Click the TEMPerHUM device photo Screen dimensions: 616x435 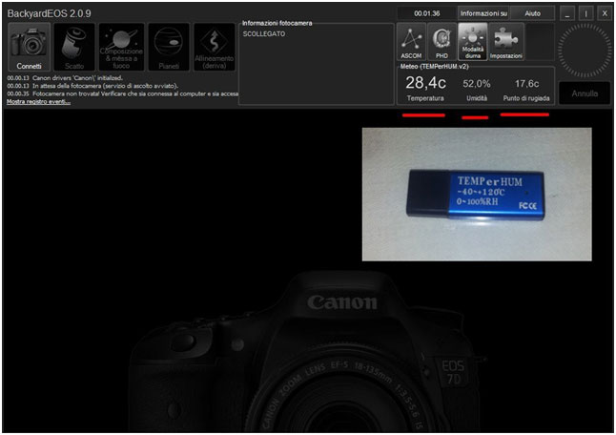(x=477, y=194)
